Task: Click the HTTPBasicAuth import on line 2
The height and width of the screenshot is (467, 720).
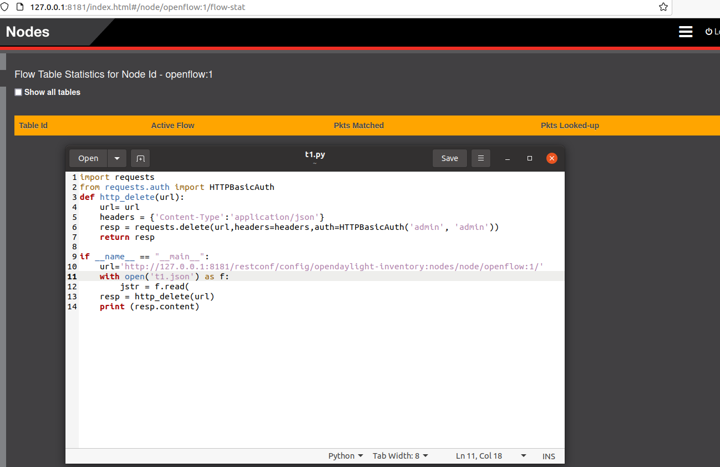Action: [242, 187]
